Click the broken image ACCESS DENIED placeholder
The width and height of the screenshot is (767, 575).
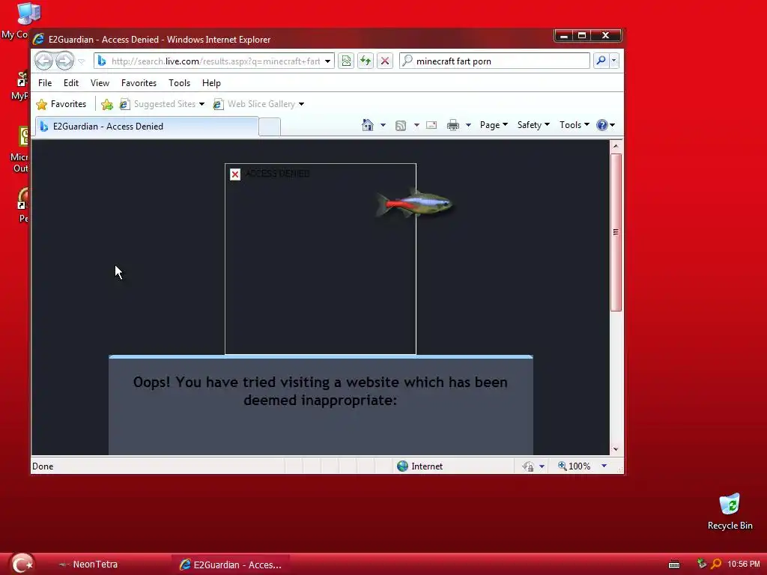pos(321,259)
